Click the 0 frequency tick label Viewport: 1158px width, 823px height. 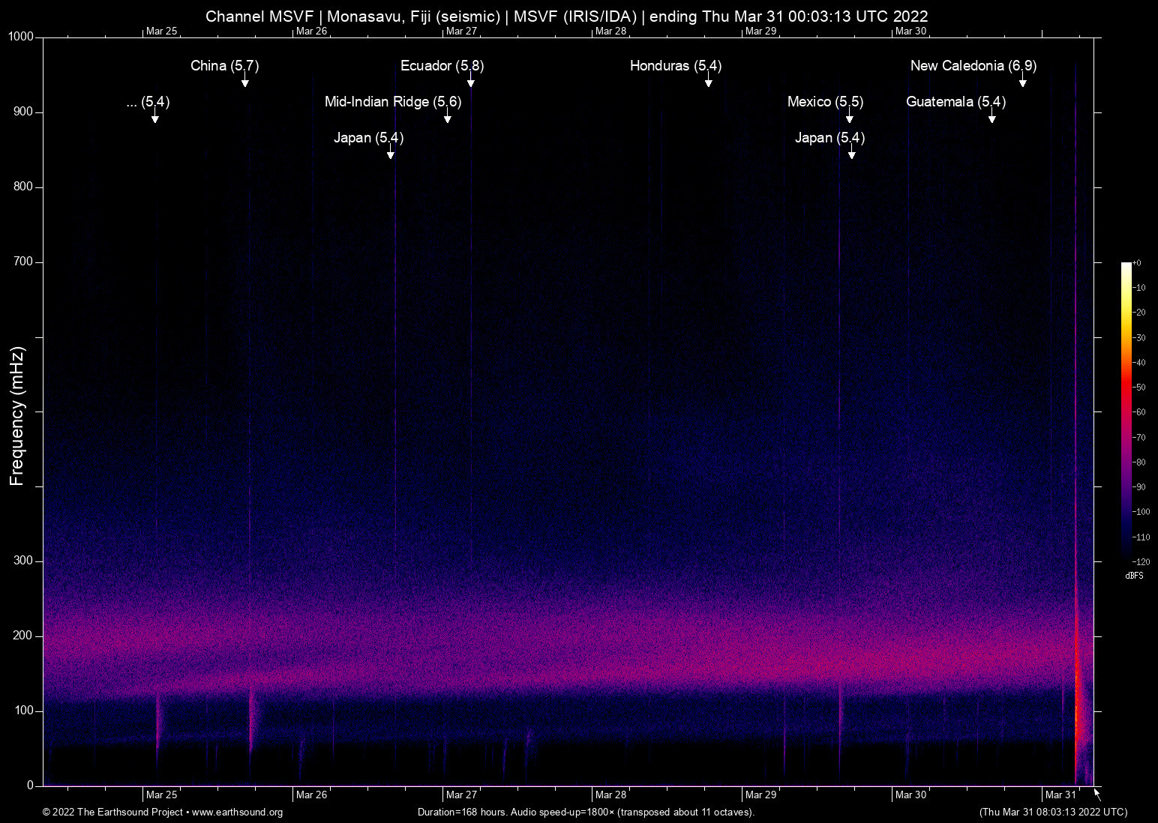coord(31,786)
